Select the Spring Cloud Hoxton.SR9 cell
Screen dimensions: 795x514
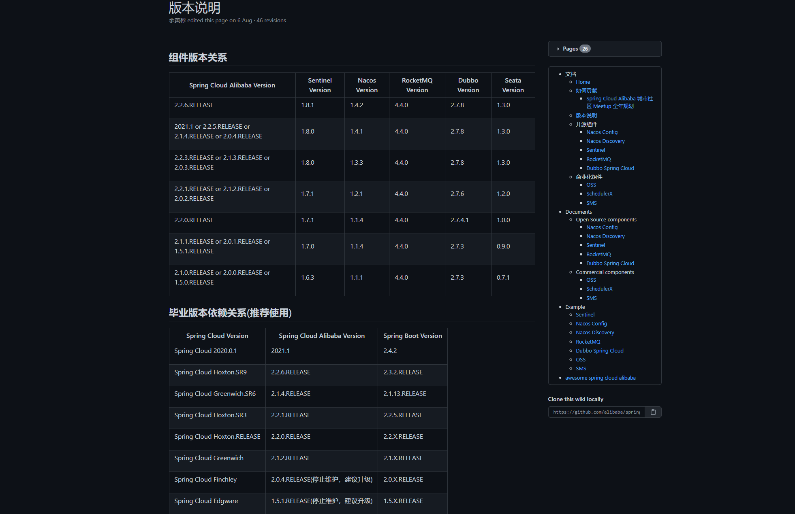[217, 375]
